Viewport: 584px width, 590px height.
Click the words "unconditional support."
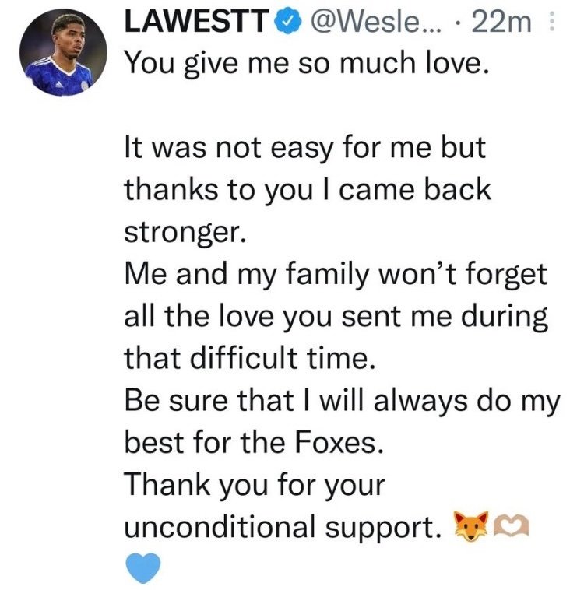click(x=283, y=527)
